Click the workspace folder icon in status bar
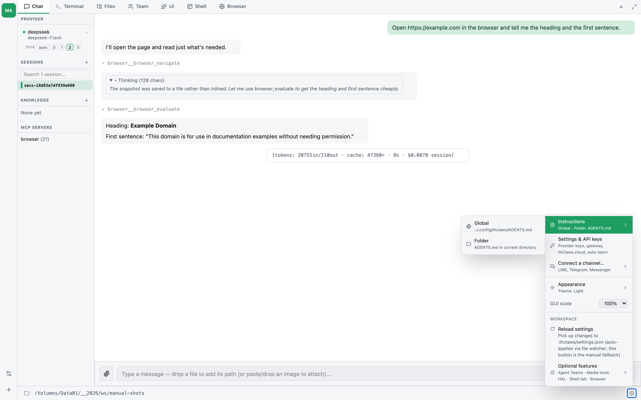The image size is (641, 400). tap(27, 393)
